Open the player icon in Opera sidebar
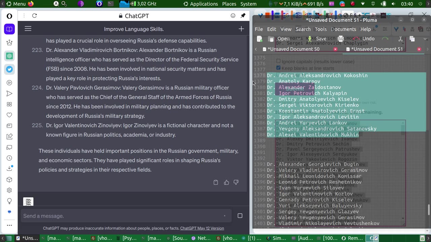 coord(9,83)
